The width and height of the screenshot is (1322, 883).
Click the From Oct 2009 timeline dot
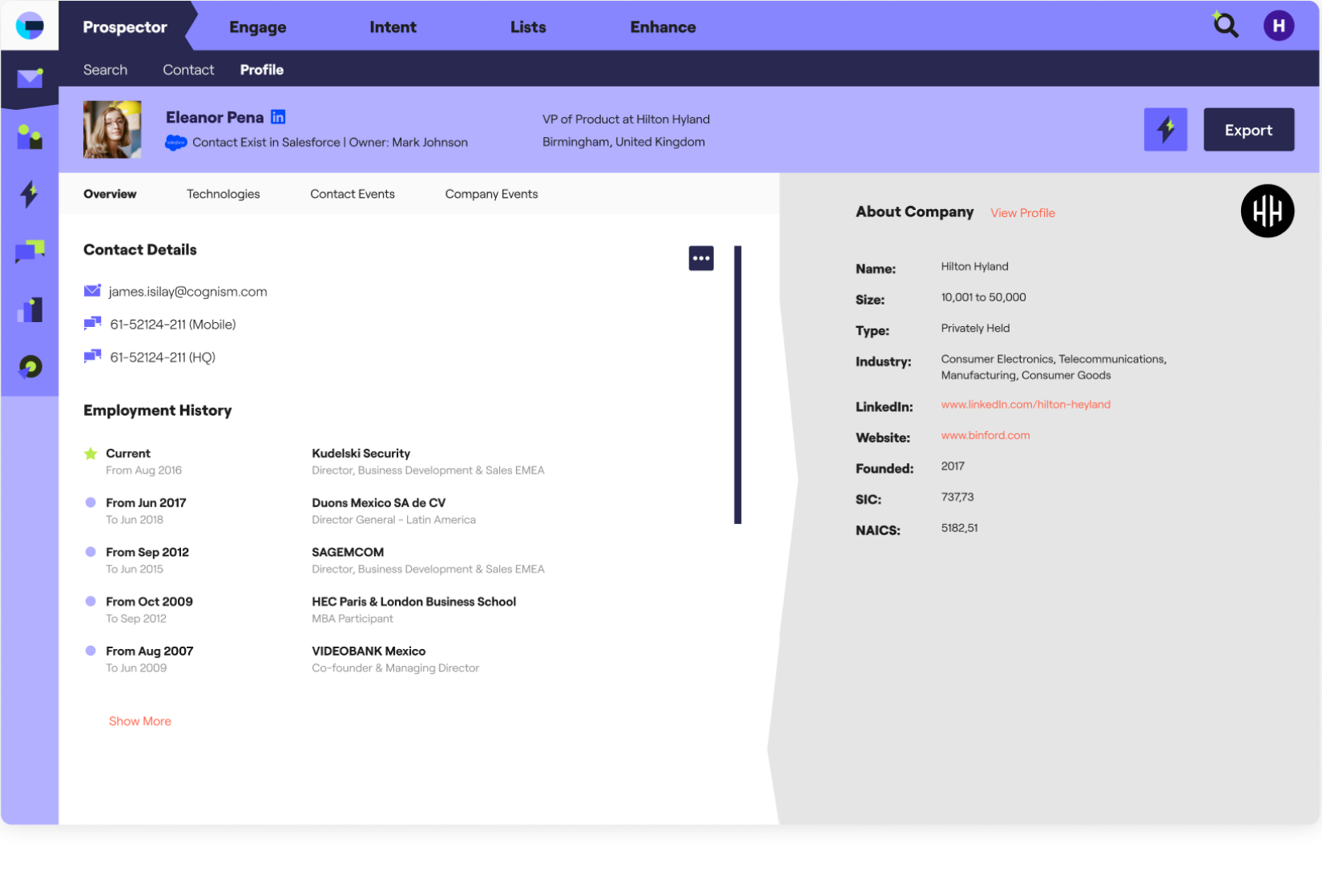(x=91, y=601)
